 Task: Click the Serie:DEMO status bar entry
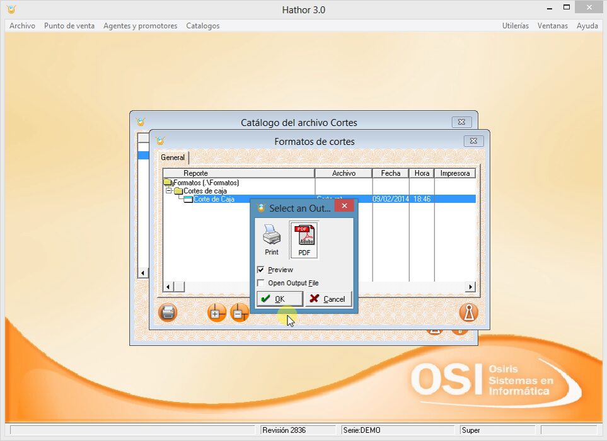click(398, 430)
